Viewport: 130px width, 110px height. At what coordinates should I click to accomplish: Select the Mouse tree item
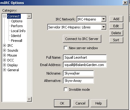pyautogui.click(x=12, y=55)
